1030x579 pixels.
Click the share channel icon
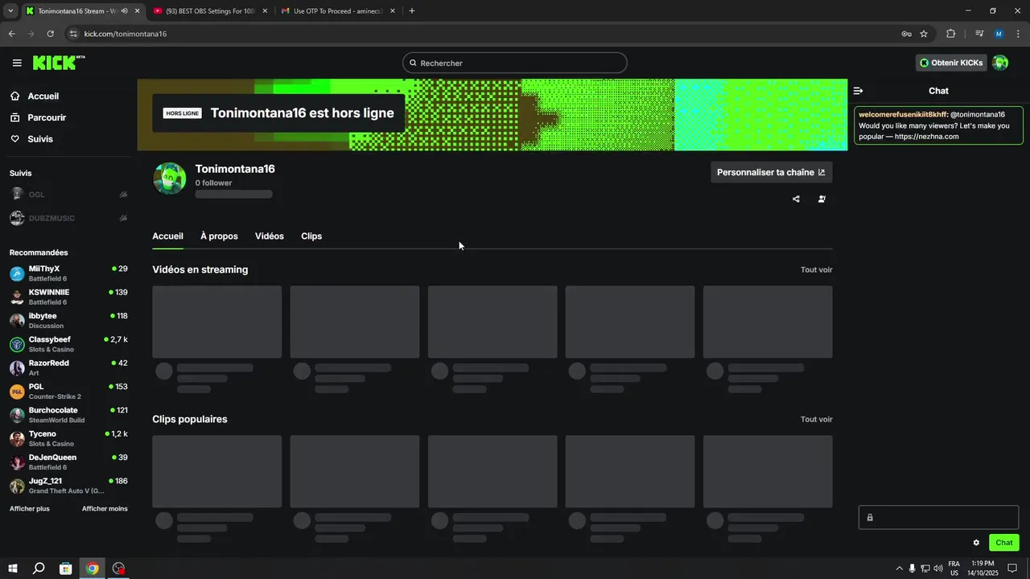(x=796, y=199)
